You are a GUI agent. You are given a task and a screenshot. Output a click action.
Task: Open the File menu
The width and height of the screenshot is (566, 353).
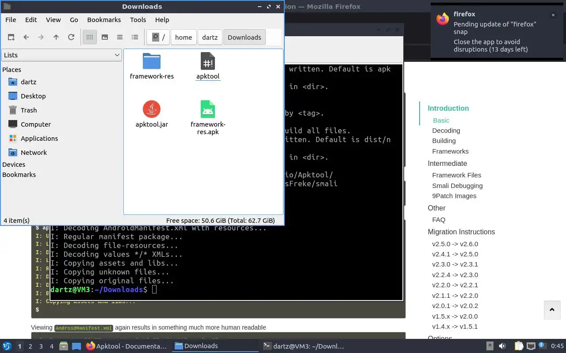click(x=11, y=20)
